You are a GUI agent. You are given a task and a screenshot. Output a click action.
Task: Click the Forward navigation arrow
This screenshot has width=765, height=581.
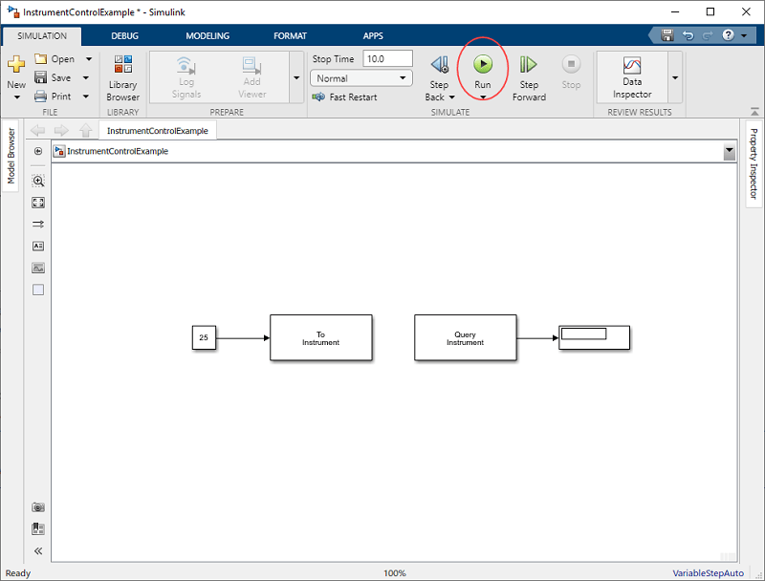coord(61,130)
